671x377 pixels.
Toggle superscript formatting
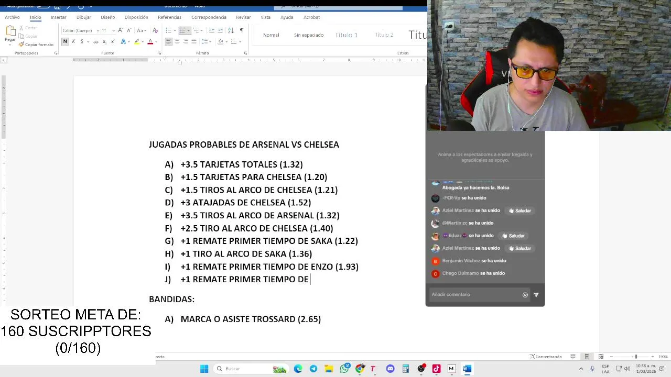click(x=113, y=41)
